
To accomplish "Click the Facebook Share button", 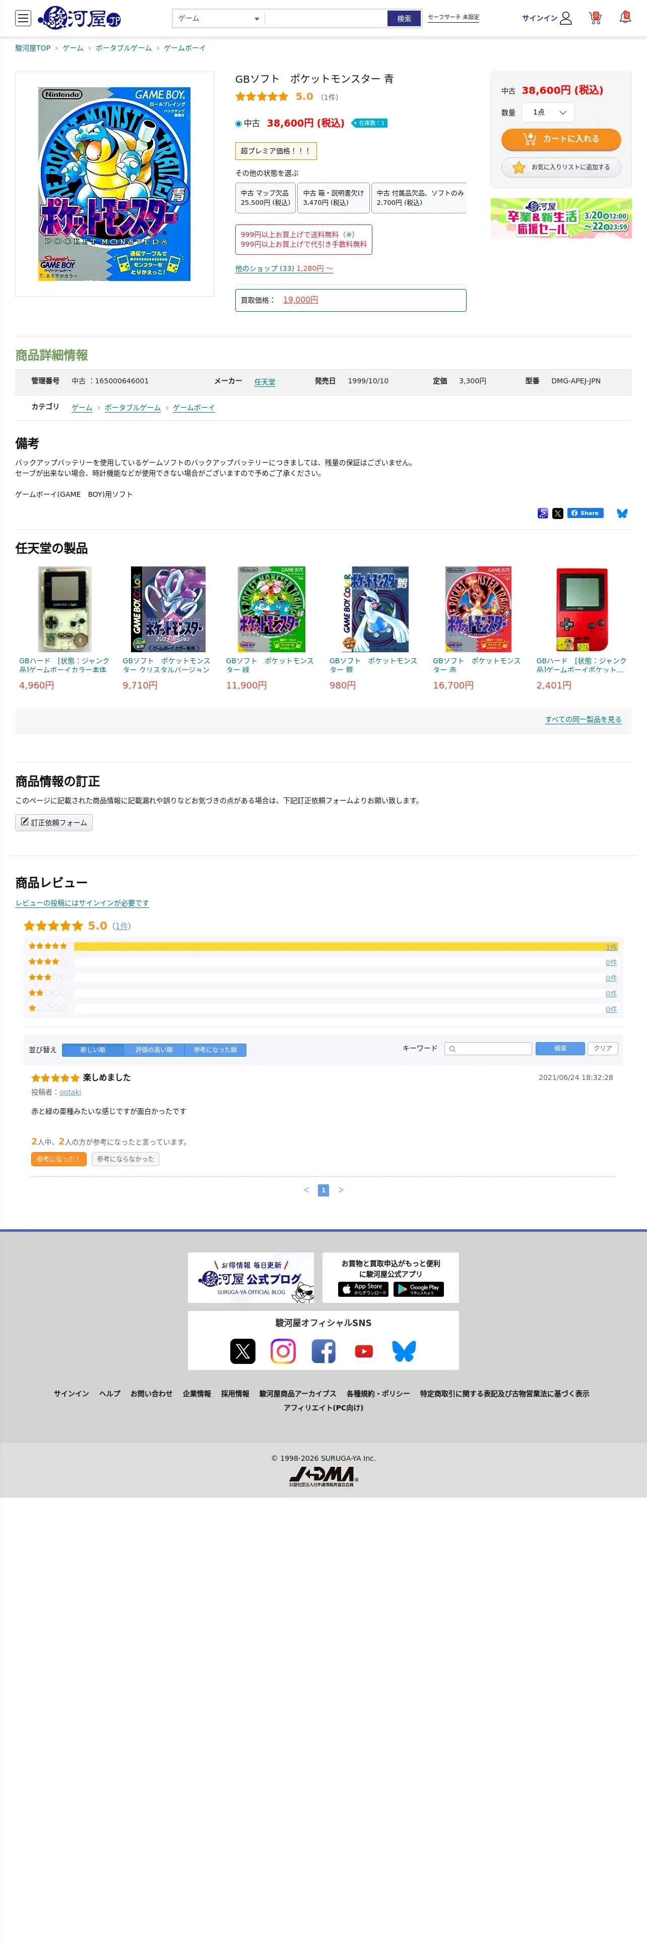I will [585, 513].
